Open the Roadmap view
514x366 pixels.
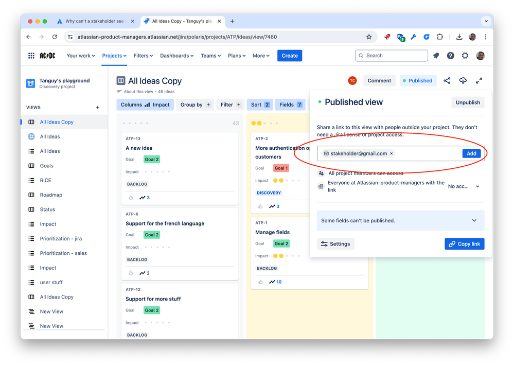[x=64, y=195]
